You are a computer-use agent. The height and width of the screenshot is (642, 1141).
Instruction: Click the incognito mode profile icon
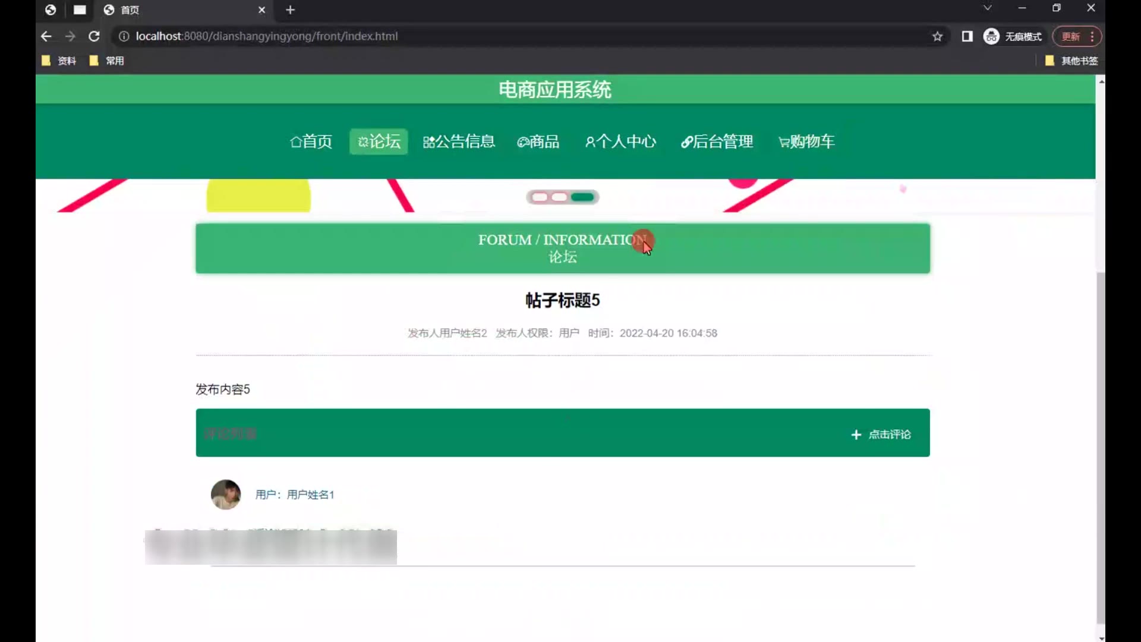pos(991,36)
